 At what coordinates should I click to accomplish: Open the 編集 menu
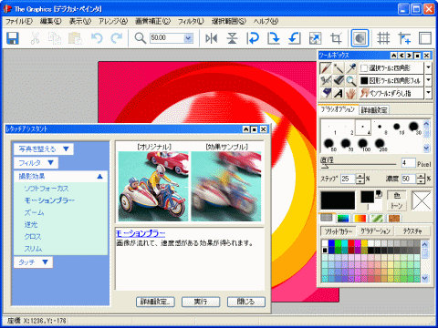click(x=51, y=21)
